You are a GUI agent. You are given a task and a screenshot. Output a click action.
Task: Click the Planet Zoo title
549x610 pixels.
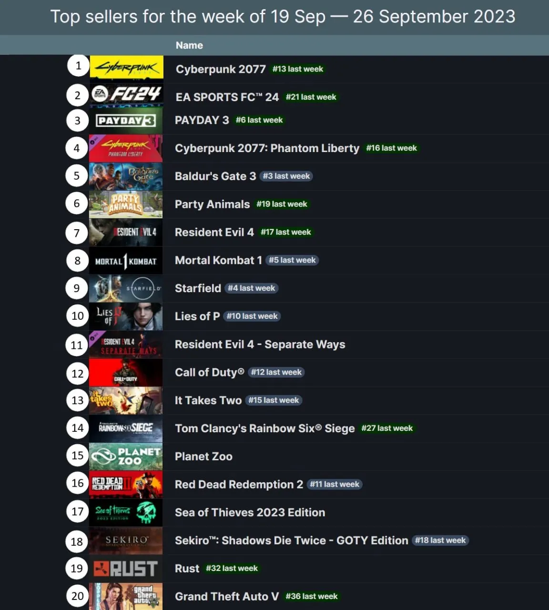(203, 457)
